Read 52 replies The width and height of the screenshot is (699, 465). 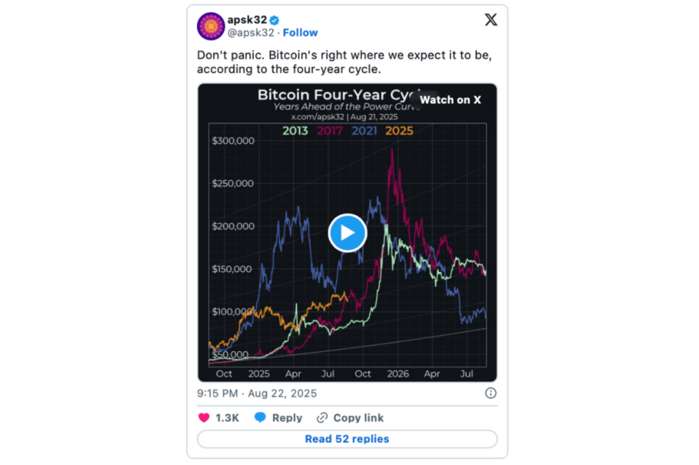(347, 439)
